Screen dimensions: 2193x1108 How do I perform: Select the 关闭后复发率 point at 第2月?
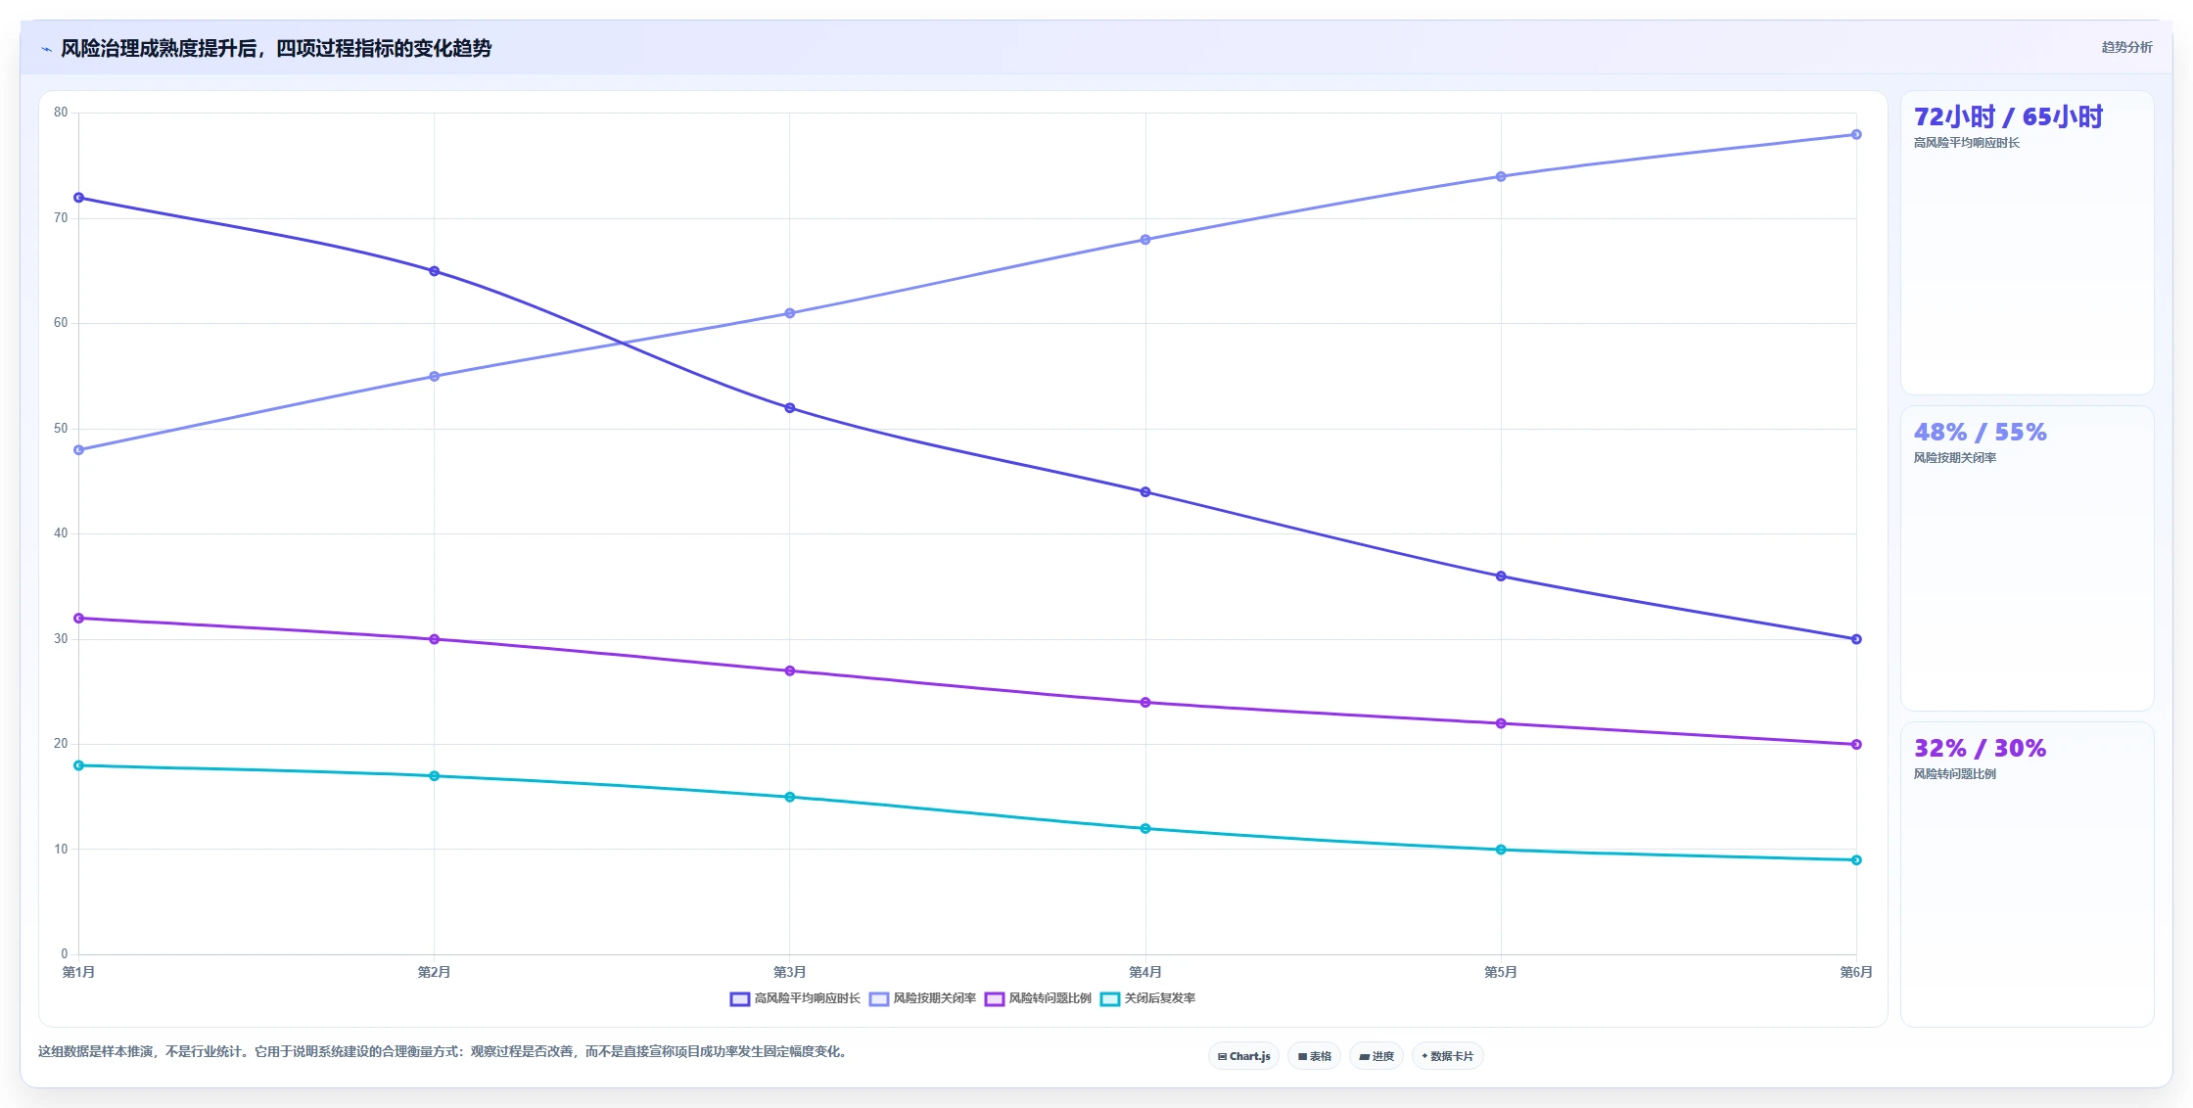pos(435,776)
